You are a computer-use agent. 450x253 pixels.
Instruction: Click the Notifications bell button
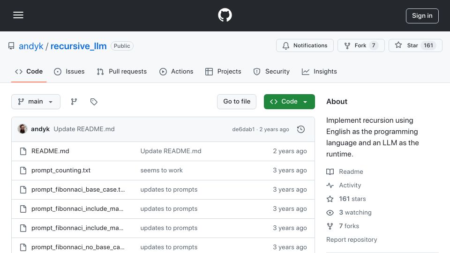pyautogui.click(x=305, y=45)
